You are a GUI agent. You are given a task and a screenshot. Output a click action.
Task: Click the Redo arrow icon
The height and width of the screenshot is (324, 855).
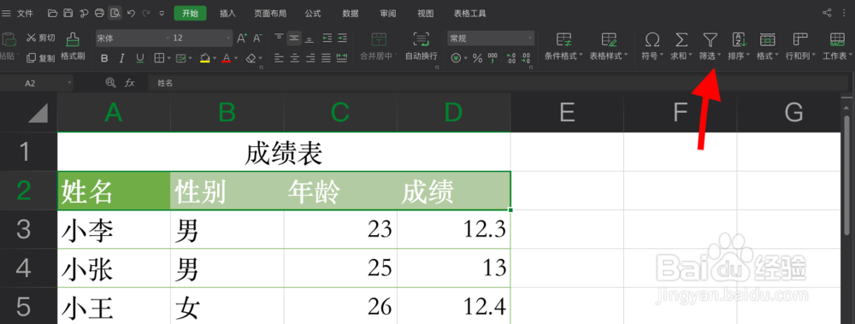[x=146, y=13]
